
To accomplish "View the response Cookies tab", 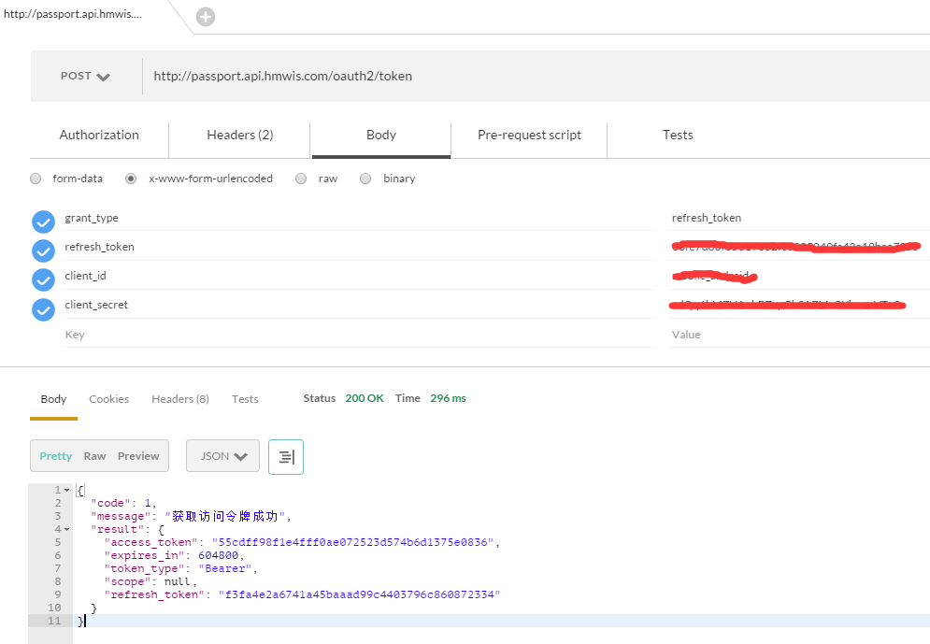I will [x=109, y=399].
